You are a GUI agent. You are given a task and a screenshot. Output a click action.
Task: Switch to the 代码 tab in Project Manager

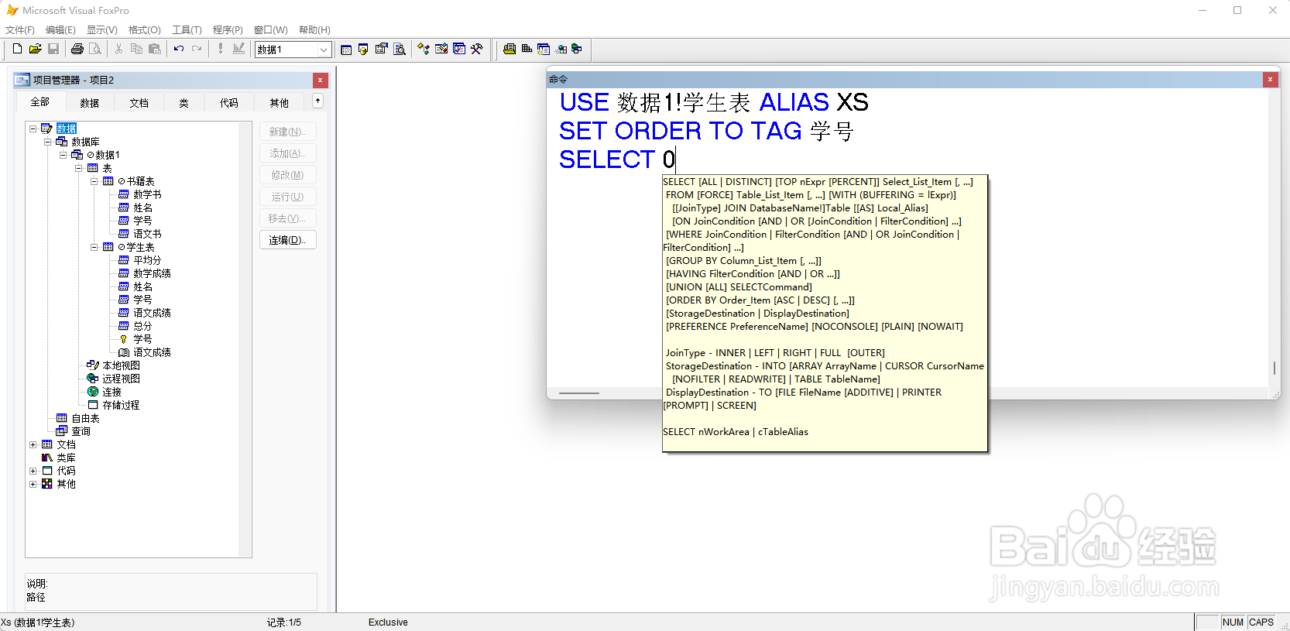pyautogui.click(x=228, y=103)
